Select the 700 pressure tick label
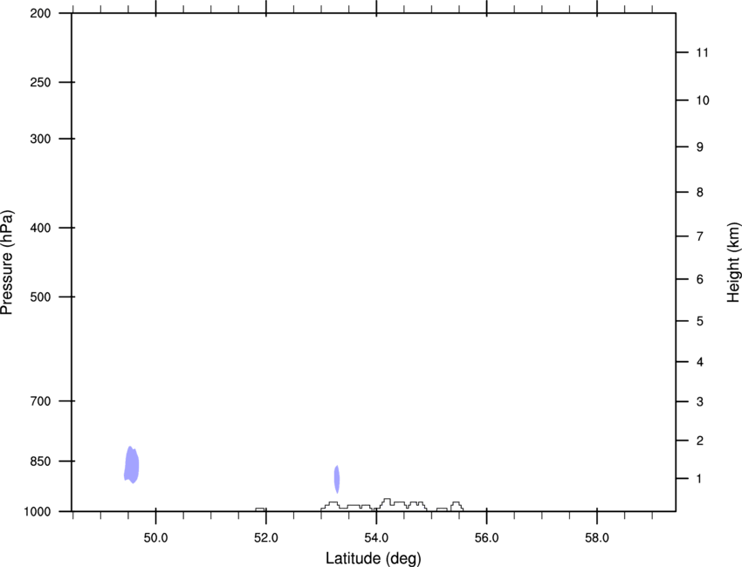The height and width of the screenshot is (567, 742). [40, 401]
